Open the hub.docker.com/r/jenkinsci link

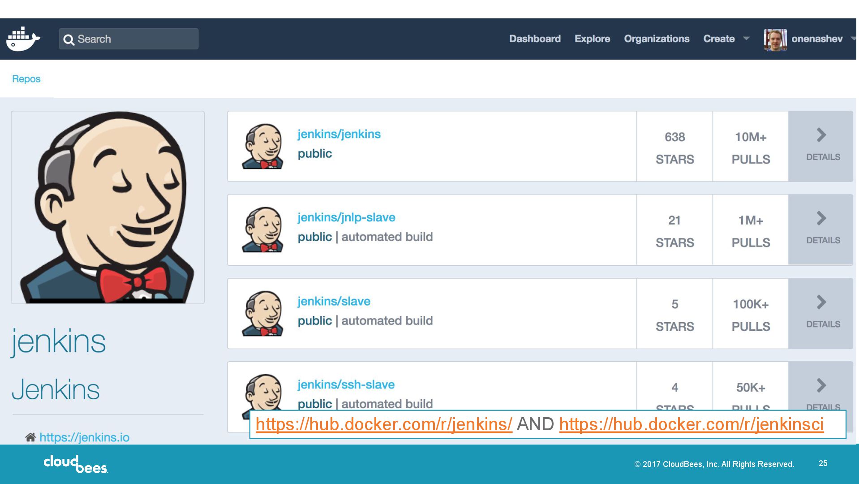click(691, 424)
